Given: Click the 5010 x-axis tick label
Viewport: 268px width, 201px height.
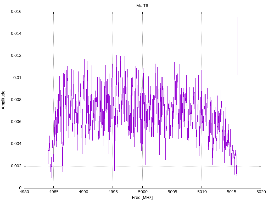Looking at the screenshot, I should pos(202,192).
